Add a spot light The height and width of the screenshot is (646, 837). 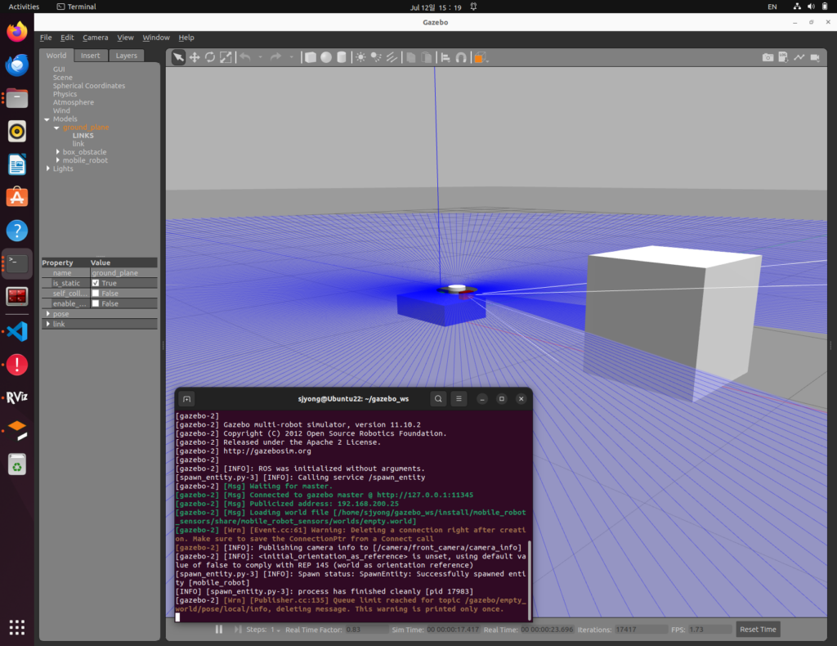(376, 57)
